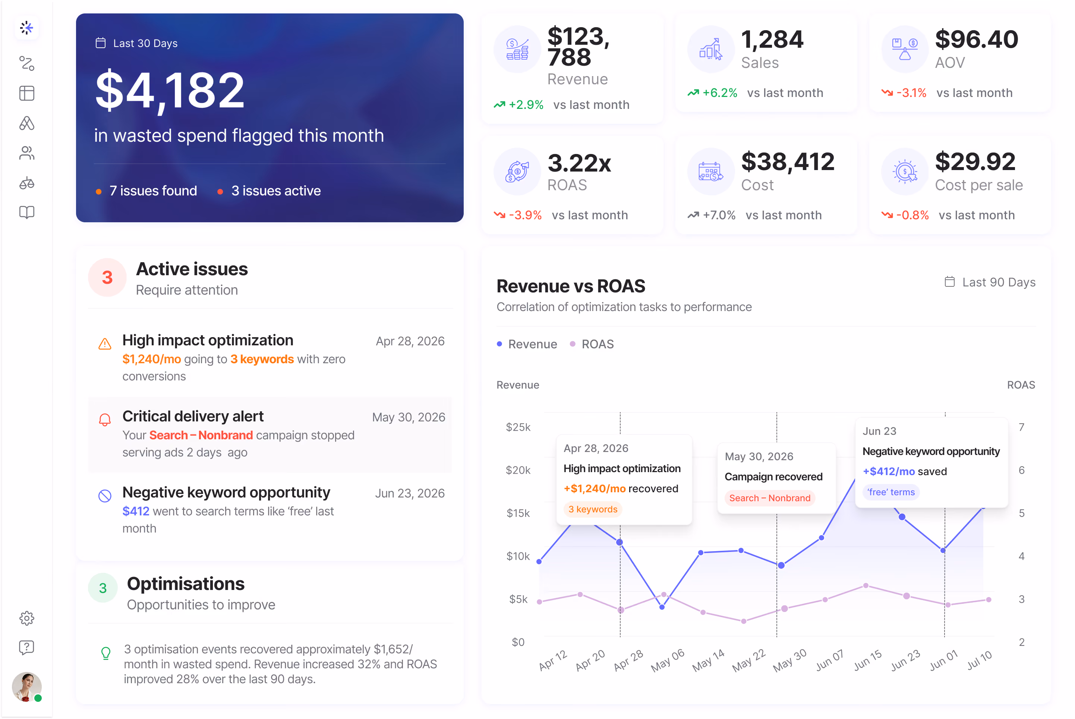This screenshot has width=1075, height=719.
Task: Click the lightbulb icon in Optimisations
Action: coord(106,653)
